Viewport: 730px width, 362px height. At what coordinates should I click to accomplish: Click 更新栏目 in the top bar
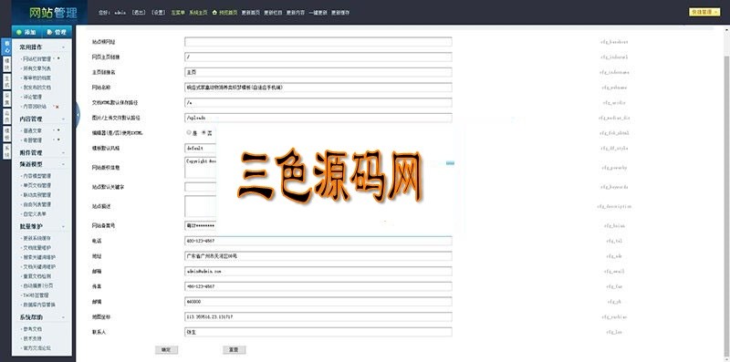273,13
